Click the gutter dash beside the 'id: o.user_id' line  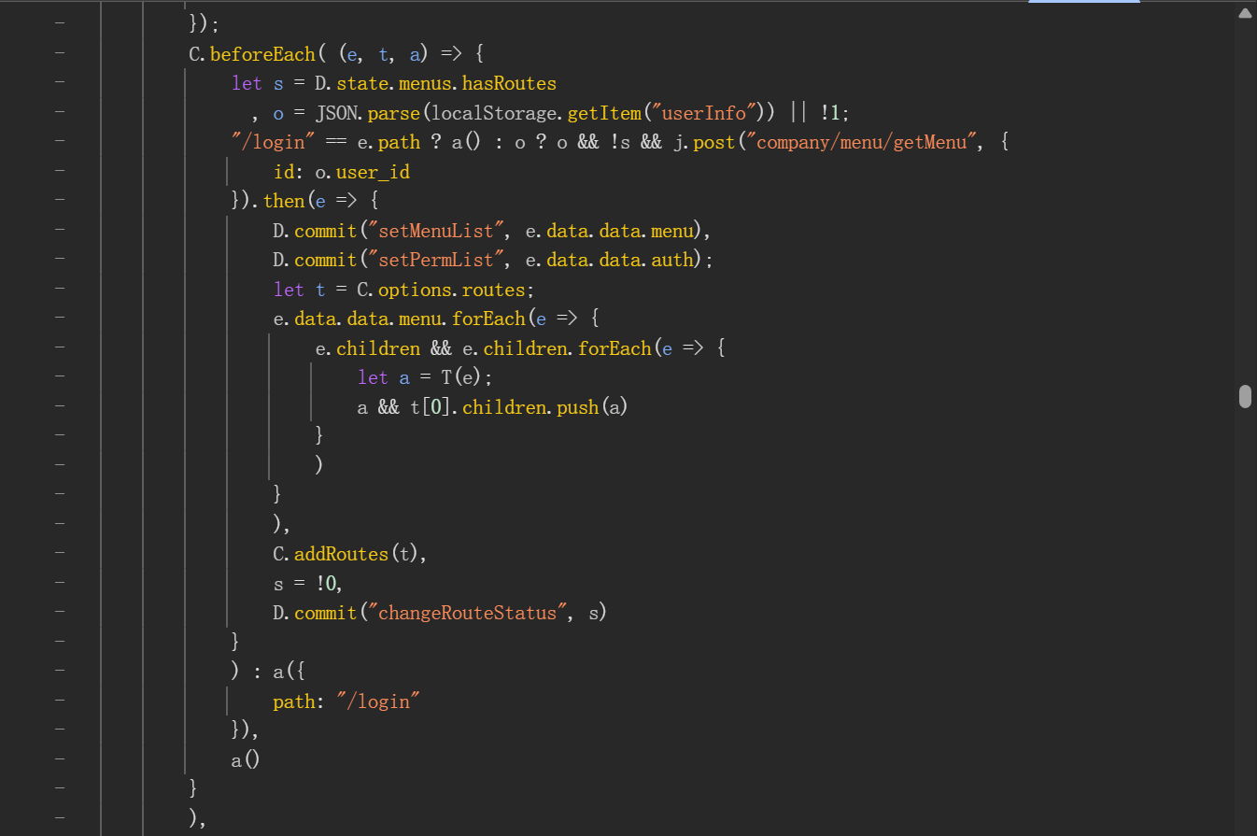(60, 172)
